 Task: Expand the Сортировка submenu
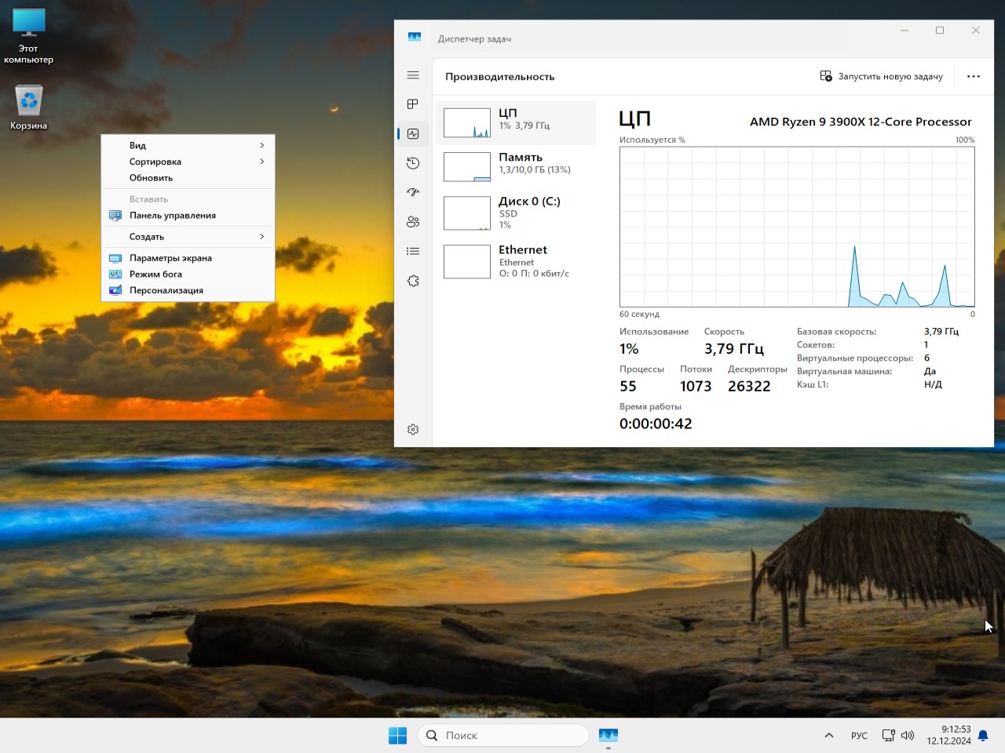188,162
